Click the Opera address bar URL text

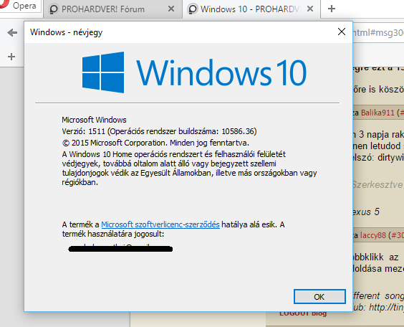378,33
